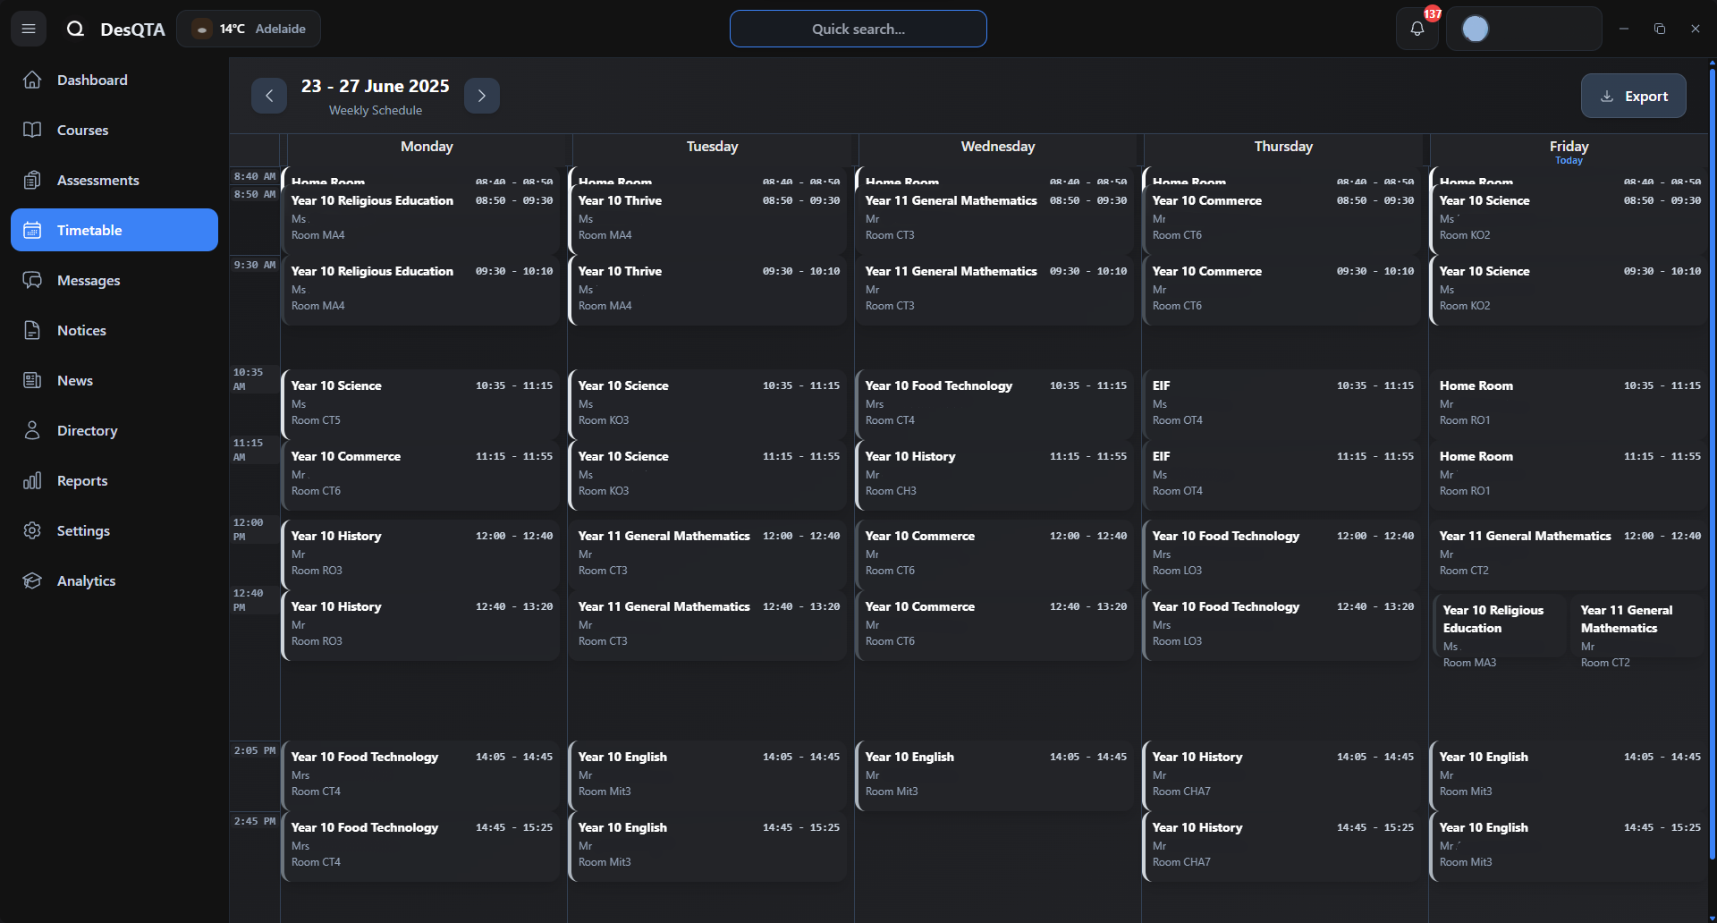Open the Settings gear icon
1717x923 pixels.
(32, 530)
